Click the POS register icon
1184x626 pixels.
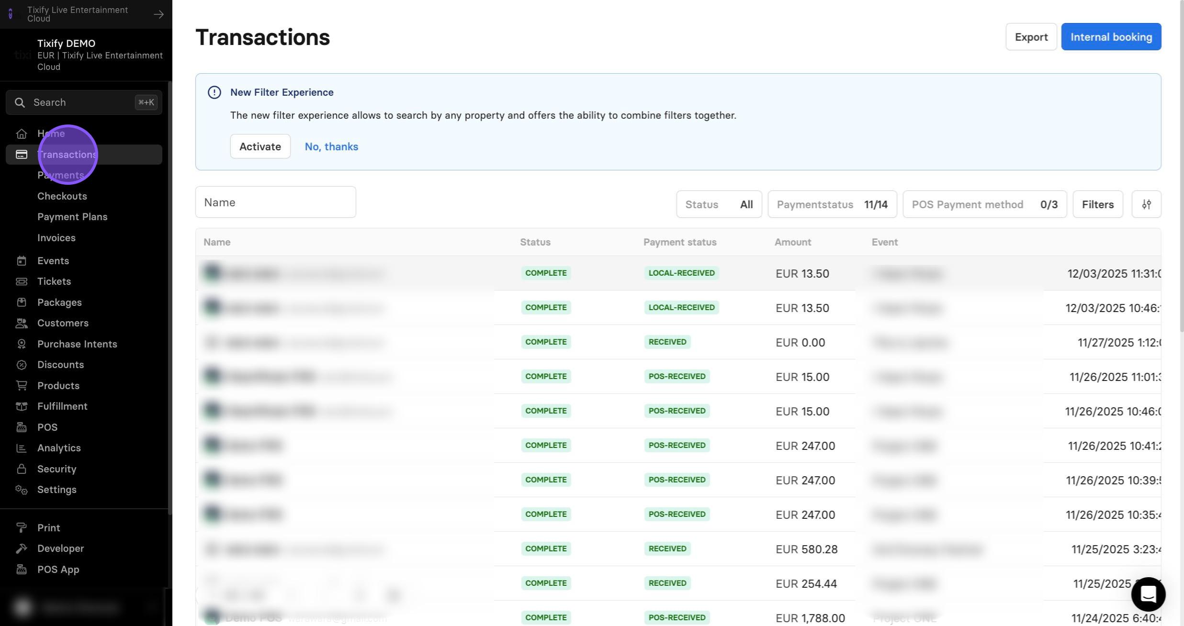click(x=21, y=427)
